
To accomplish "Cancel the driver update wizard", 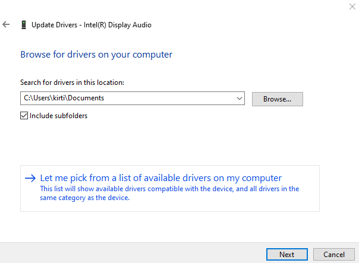I will click(x=333, y=254).
